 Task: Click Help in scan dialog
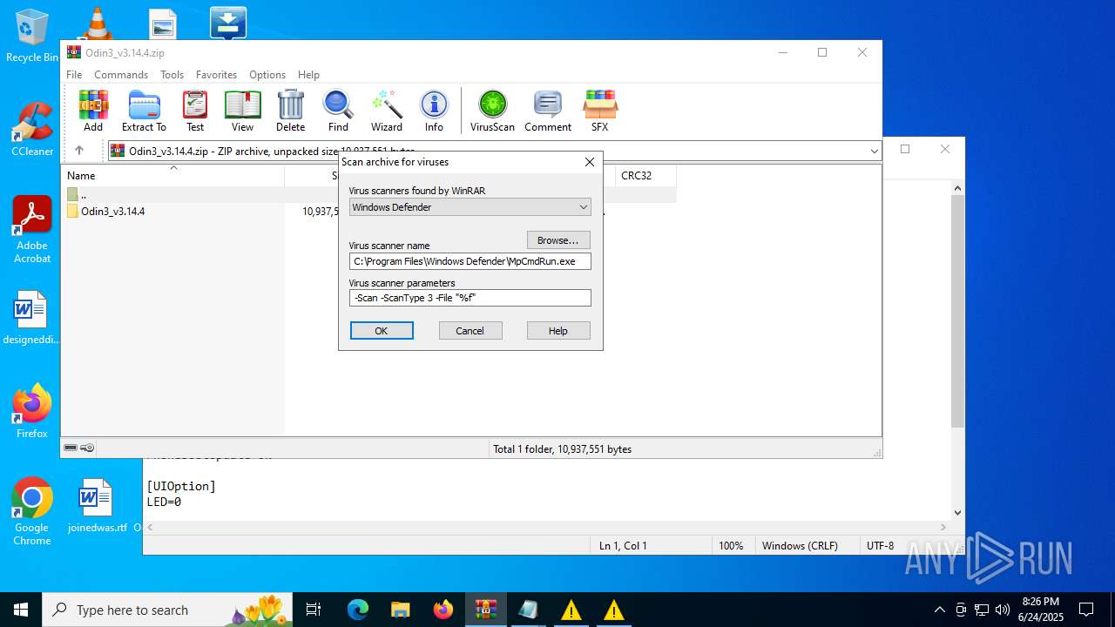tap(558, 331)
